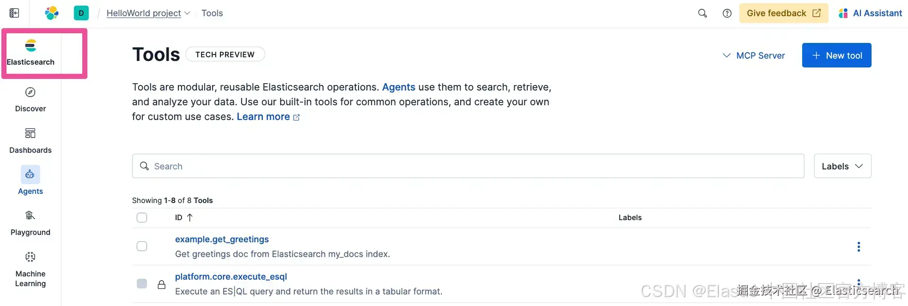Click the New tool button

click(x=836, y=56)
